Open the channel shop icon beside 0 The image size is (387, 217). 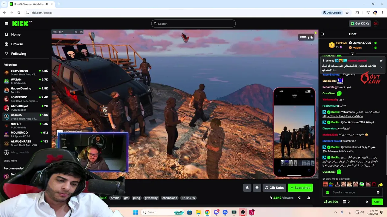pos(344,202)
